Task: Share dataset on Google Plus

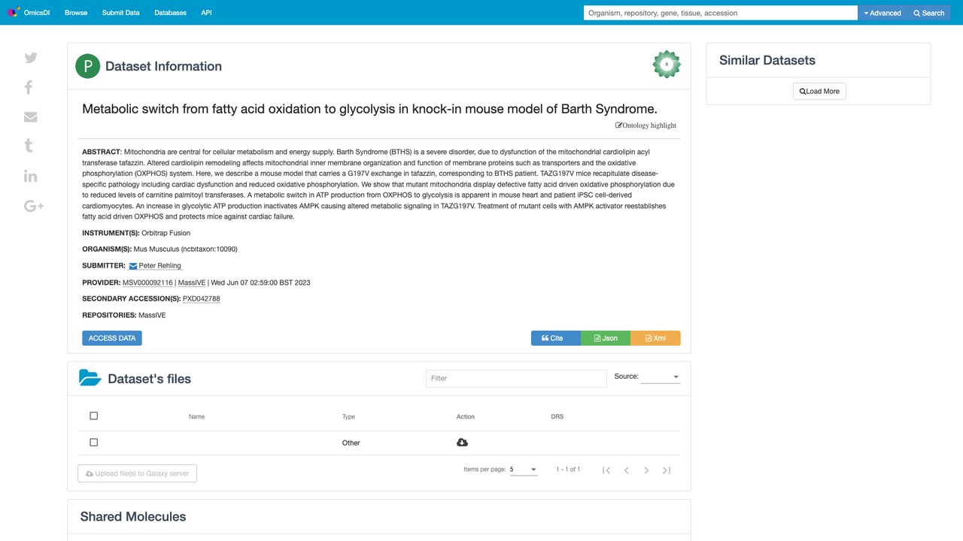Action: (34, 206)
